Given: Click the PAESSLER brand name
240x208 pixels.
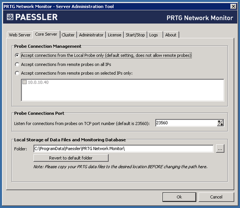Looking at the screenshot, I should (x=37, y=17).
